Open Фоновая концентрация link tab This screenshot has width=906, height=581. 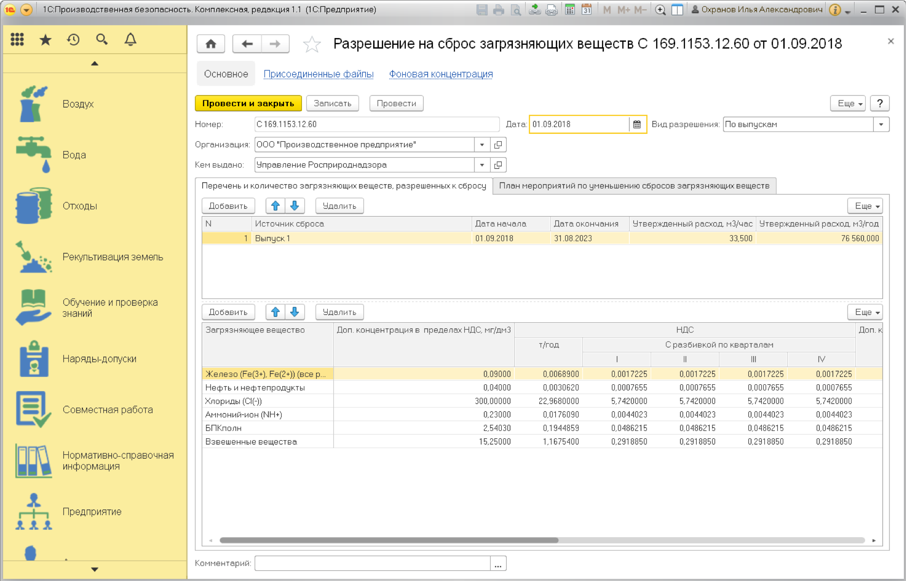pos(441,74)
